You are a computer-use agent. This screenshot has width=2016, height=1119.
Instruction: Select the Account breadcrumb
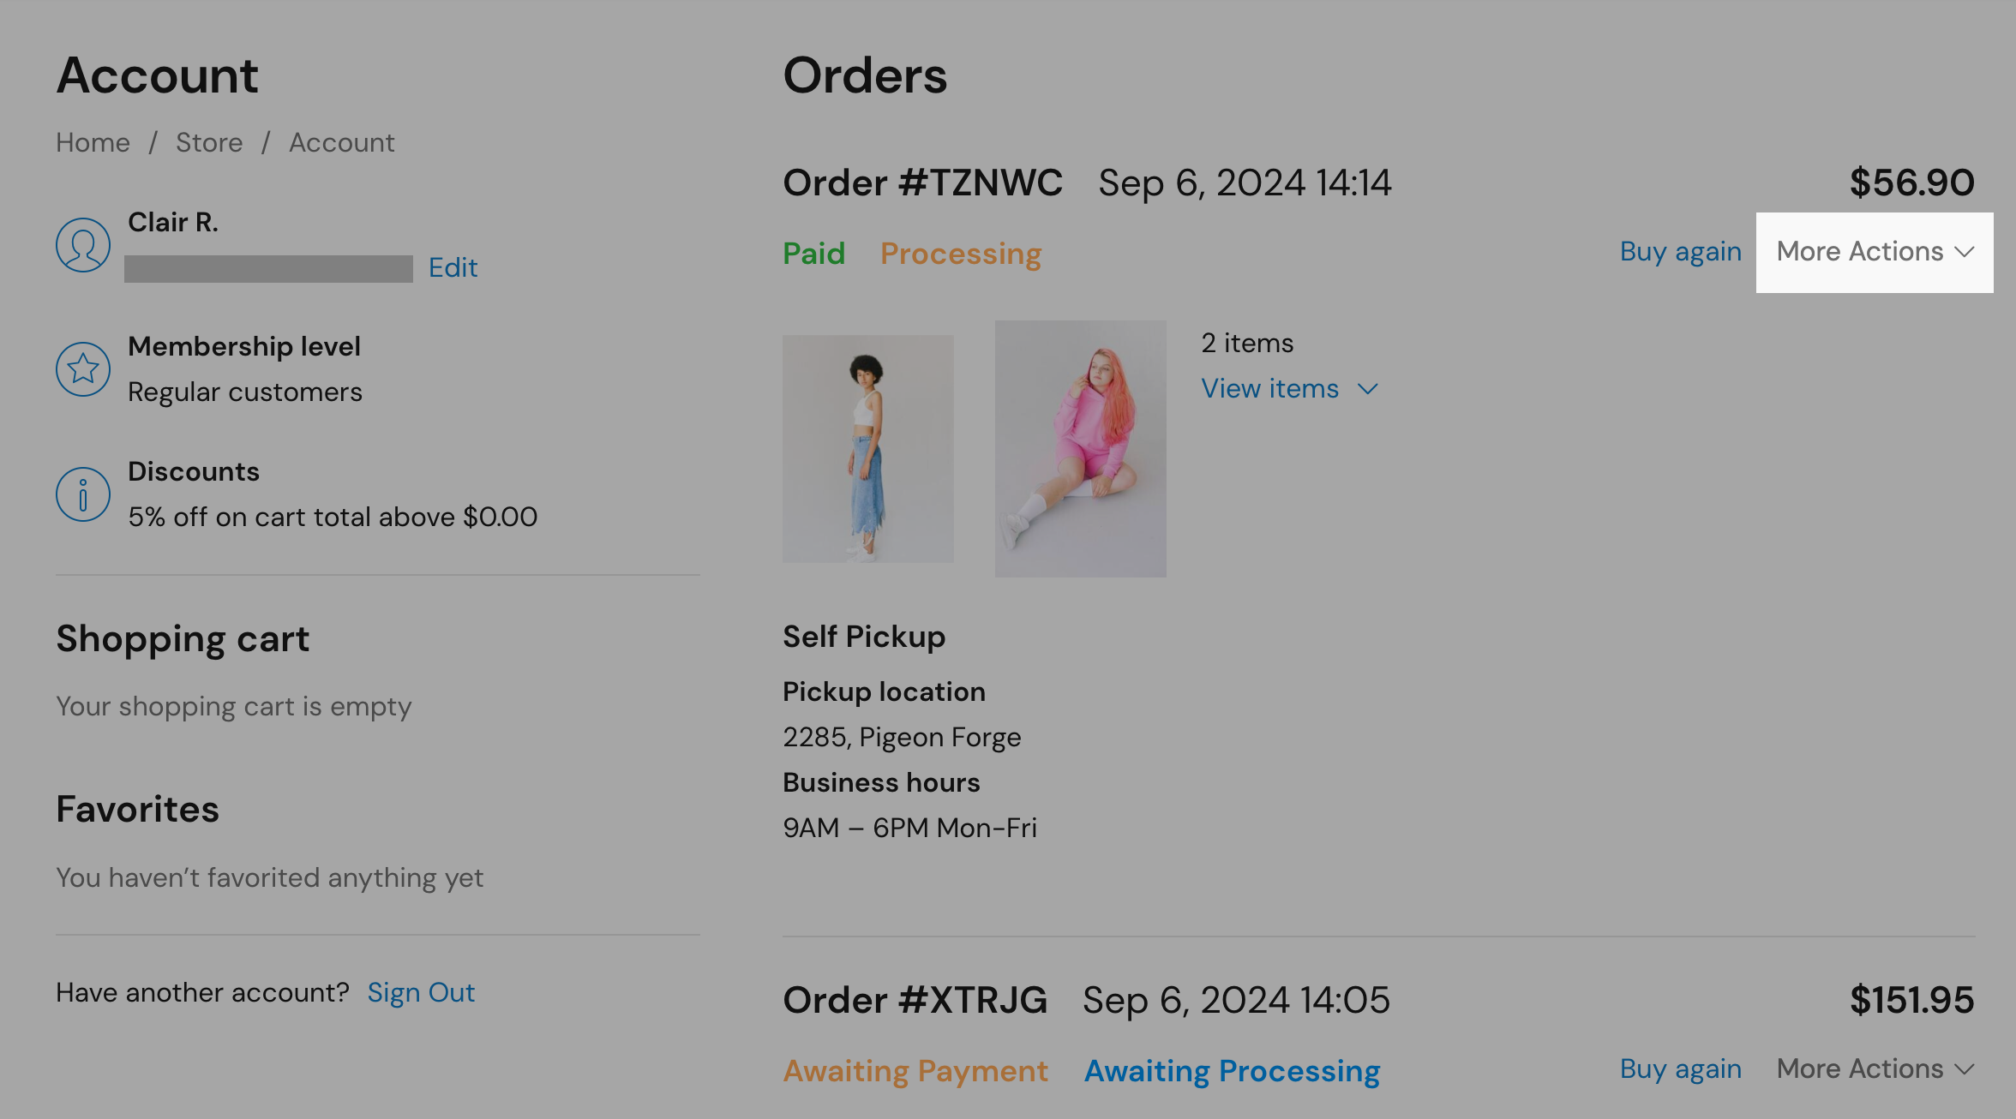point(341,142)
